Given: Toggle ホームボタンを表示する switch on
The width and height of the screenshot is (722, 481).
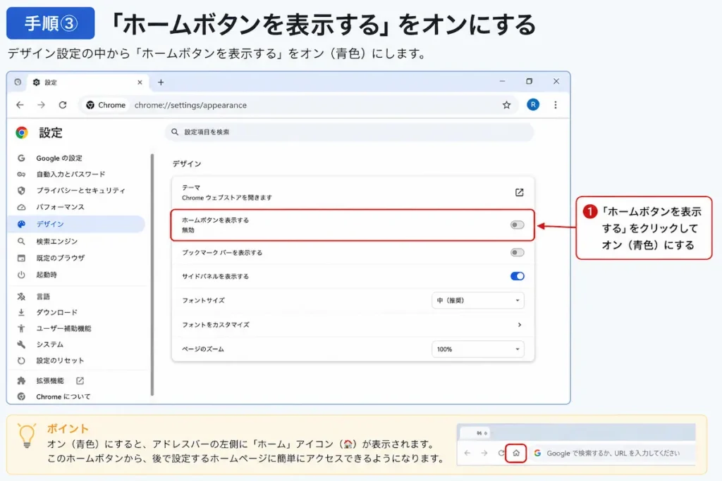Looking at the screenshot, I should click(x=517, y=225).
